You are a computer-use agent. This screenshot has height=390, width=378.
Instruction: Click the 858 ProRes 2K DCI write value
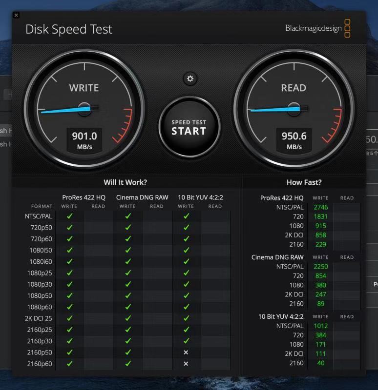(321, 235)
